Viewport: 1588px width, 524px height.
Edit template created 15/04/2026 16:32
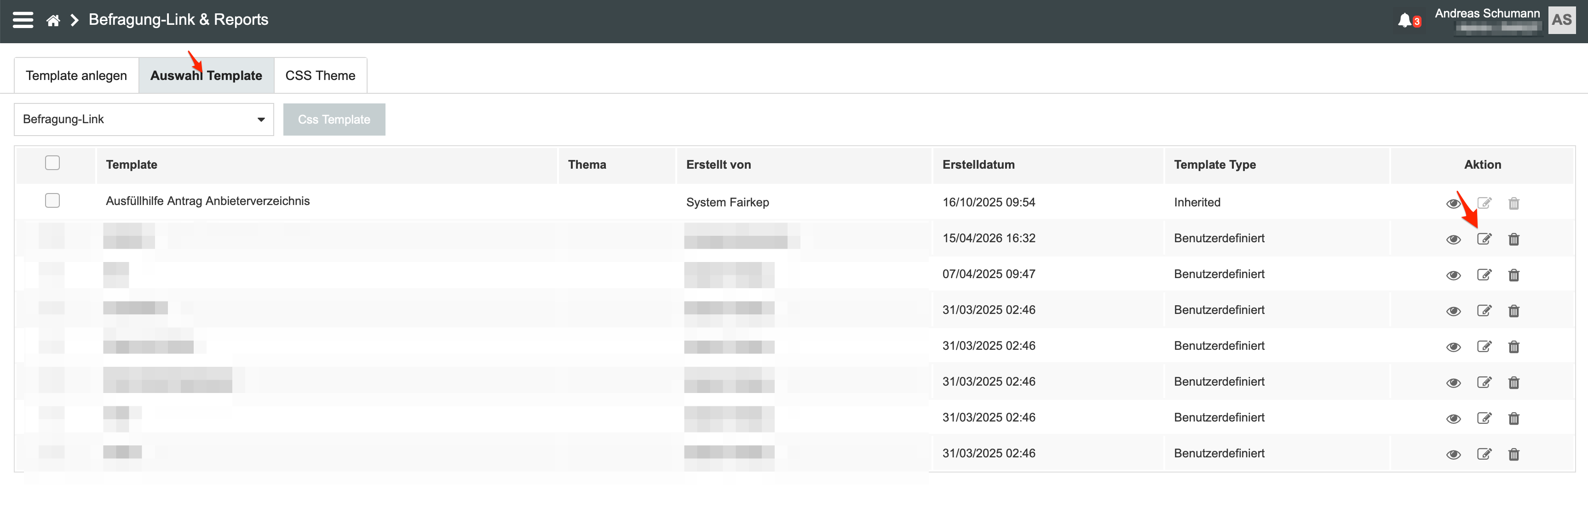tap(1484, 239)
